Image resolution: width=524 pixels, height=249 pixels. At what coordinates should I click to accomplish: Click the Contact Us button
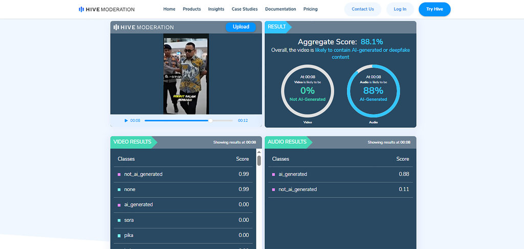click(363, 9)
